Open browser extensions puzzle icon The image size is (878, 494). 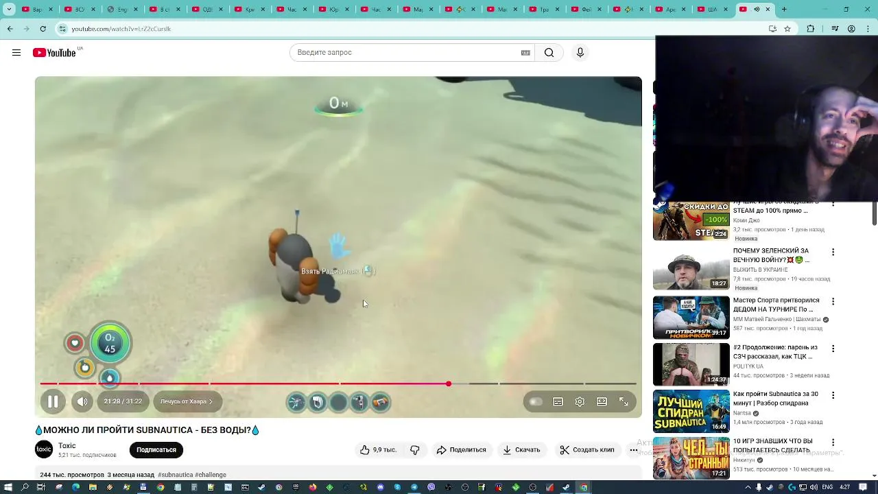click(x=811, y=29)
